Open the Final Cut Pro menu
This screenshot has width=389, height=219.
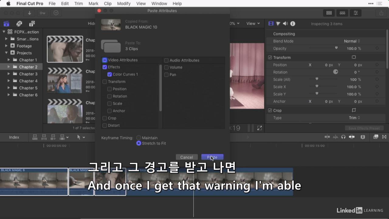coord(30,4)
